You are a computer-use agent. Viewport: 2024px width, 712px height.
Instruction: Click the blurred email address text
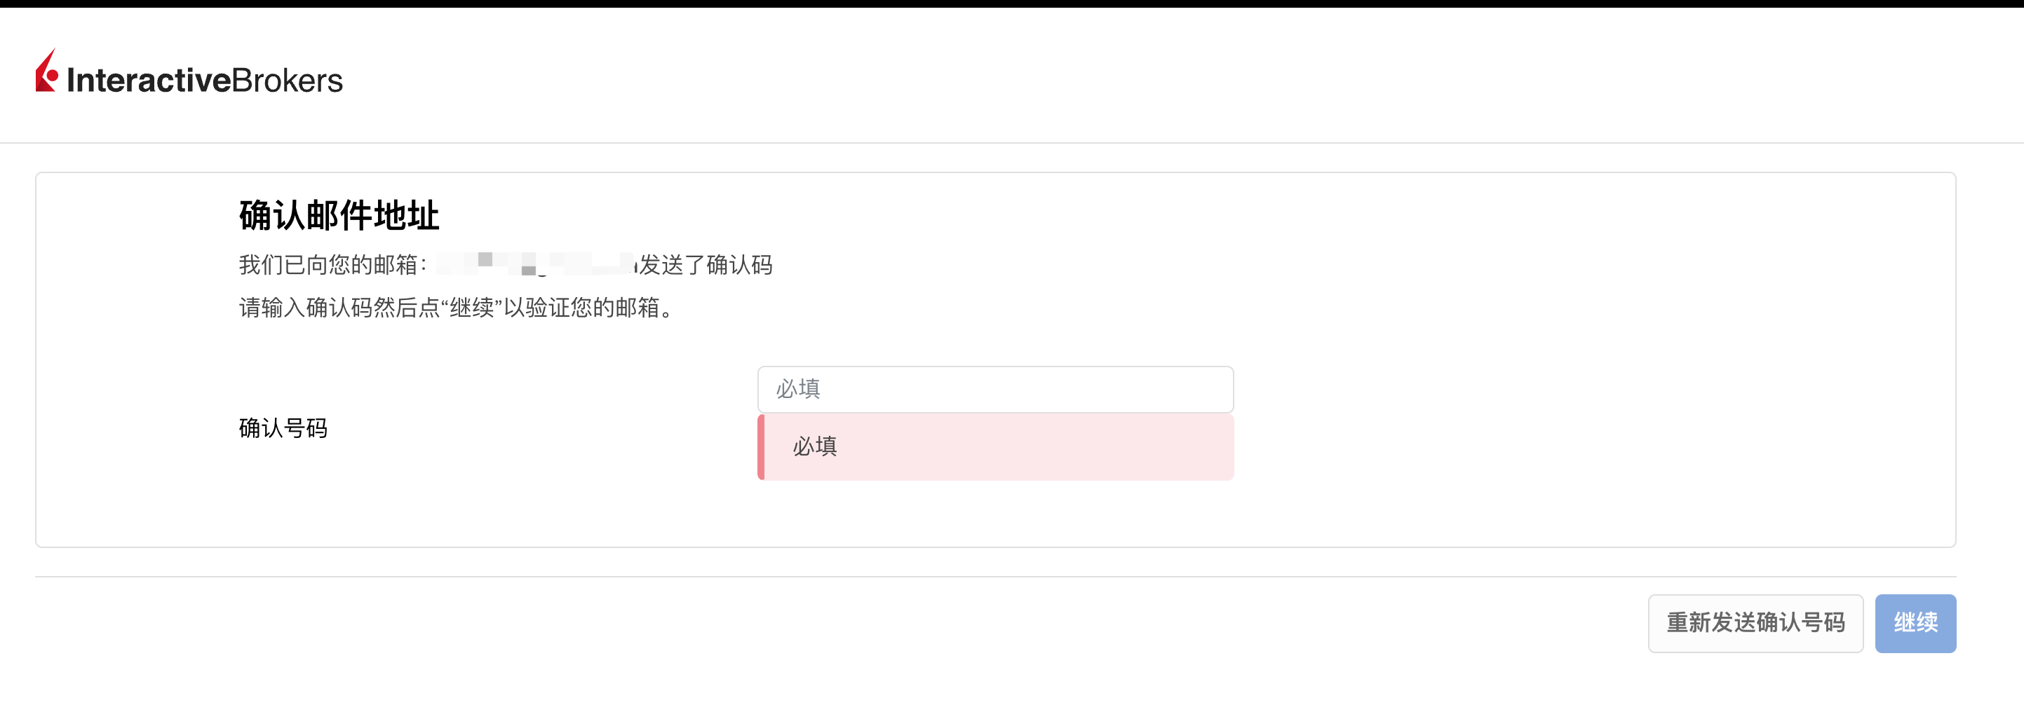(x=535, y=264)
